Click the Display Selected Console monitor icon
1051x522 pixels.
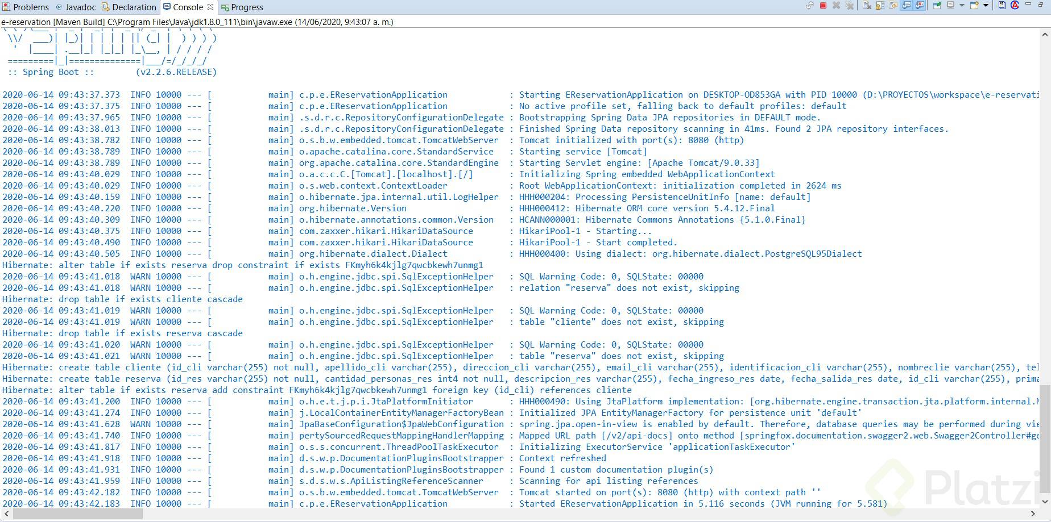(x=950, y=5)
